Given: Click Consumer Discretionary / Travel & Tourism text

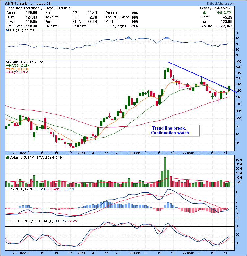Looking at the screenshot, I should [x=38, y=8].
